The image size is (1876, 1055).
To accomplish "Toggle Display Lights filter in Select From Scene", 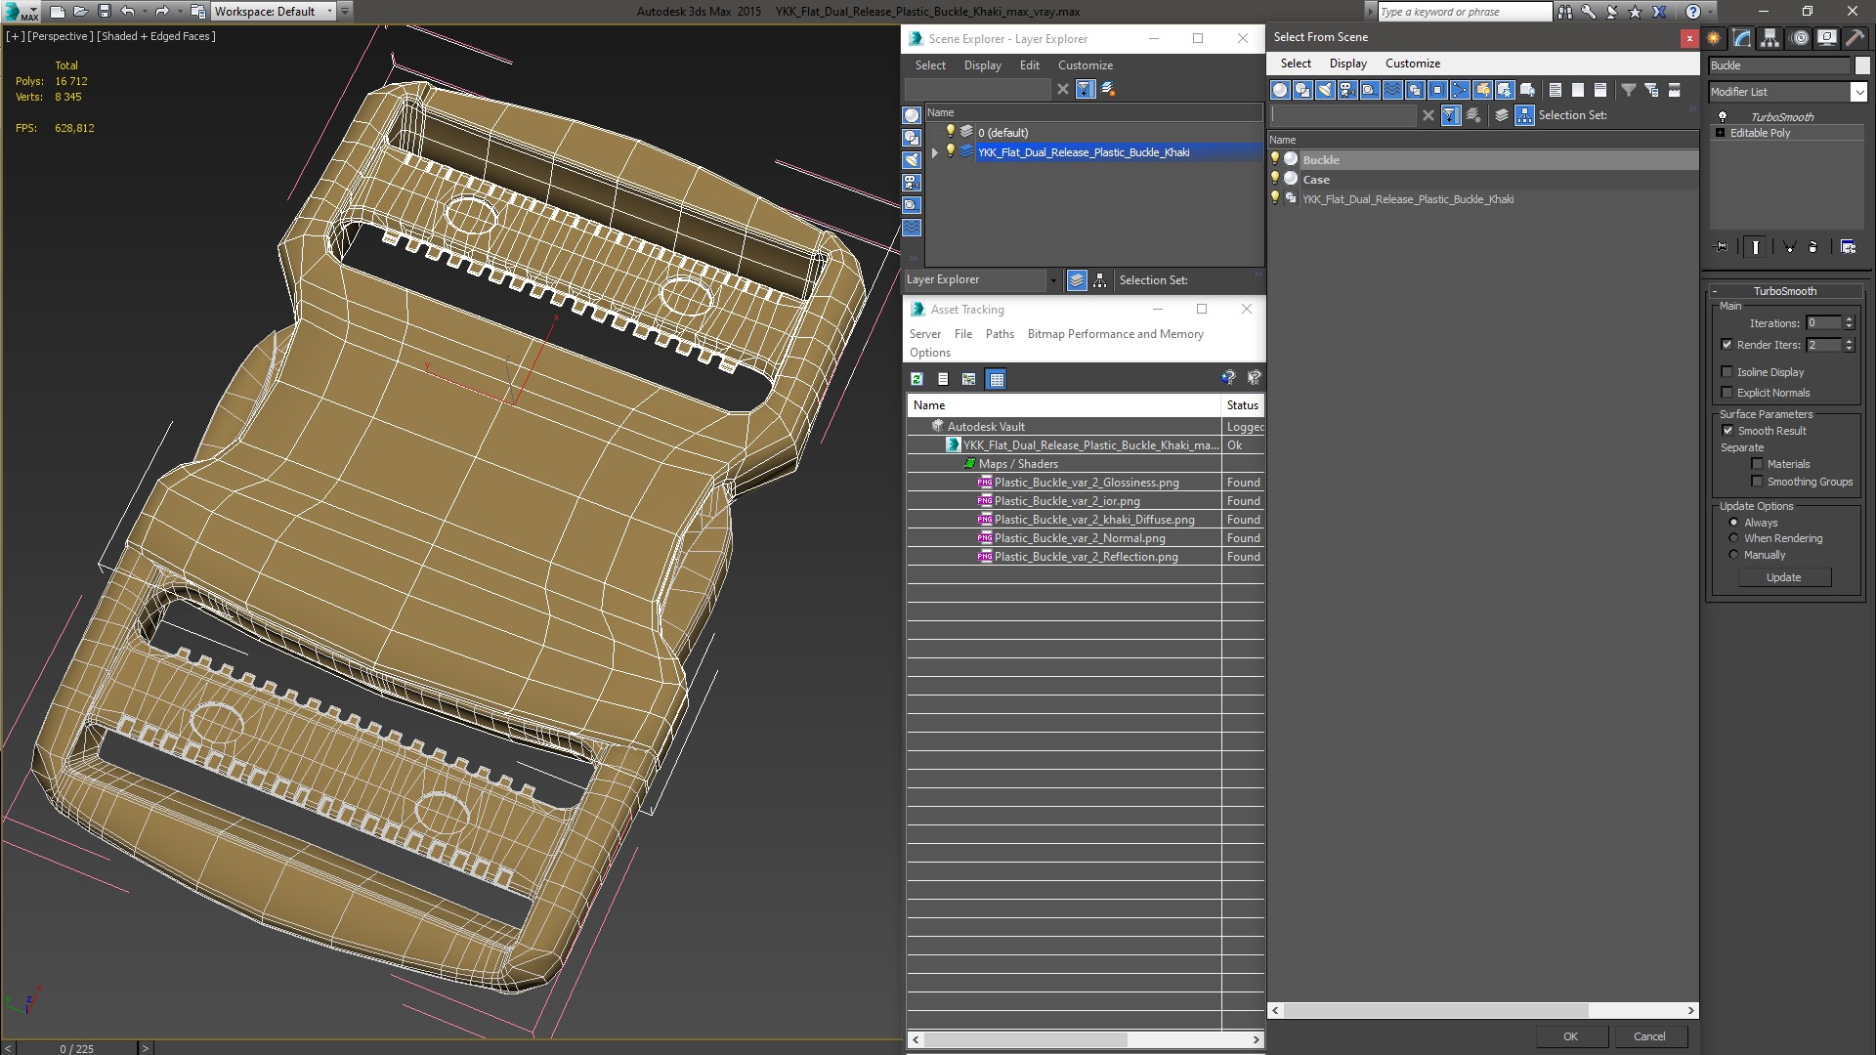I will pyautogui.click(x=1325, y=90).
